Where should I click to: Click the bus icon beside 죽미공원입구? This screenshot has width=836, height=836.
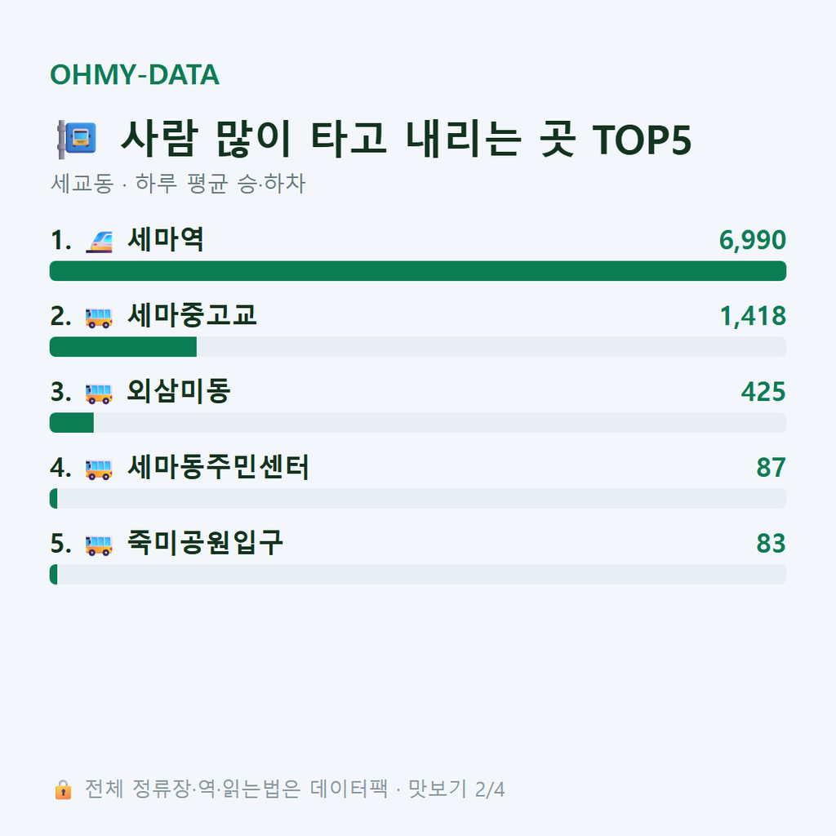[99, 545]
